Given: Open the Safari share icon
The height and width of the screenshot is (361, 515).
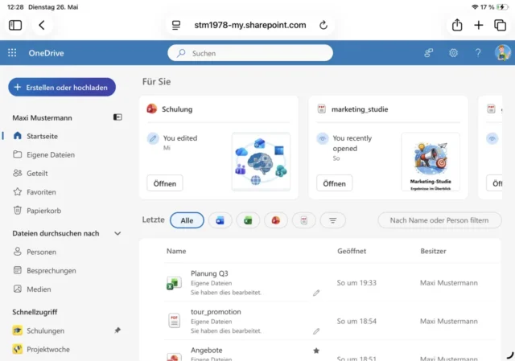Looking at the screenshot, I should click(457, 25).
